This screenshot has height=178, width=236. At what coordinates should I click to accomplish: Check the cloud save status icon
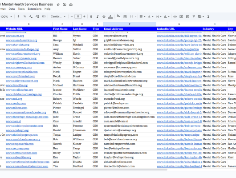[x=71, y=4]
